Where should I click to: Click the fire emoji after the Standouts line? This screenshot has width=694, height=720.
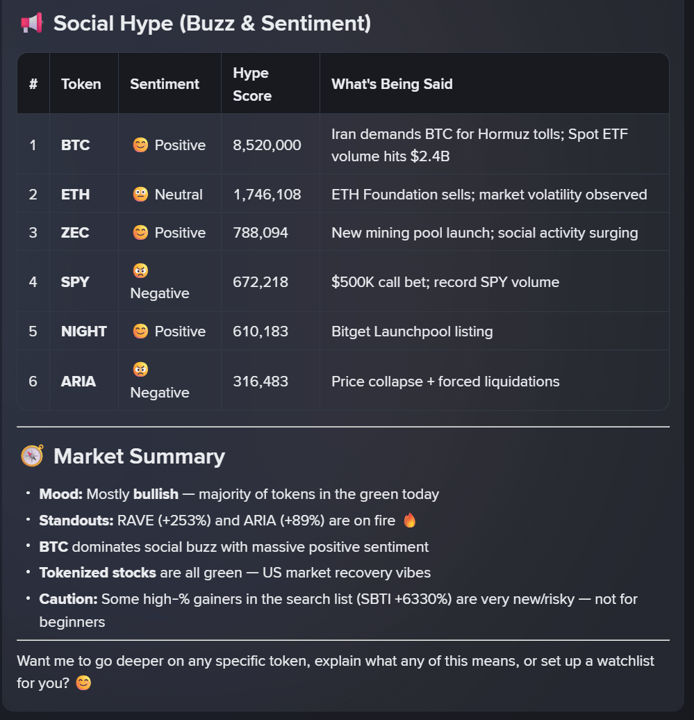tap(410, 520)
